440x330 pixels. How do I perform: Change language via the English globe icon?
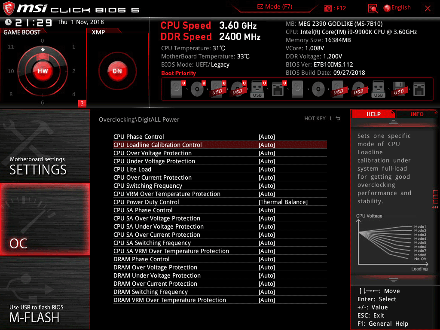[397, 8]
